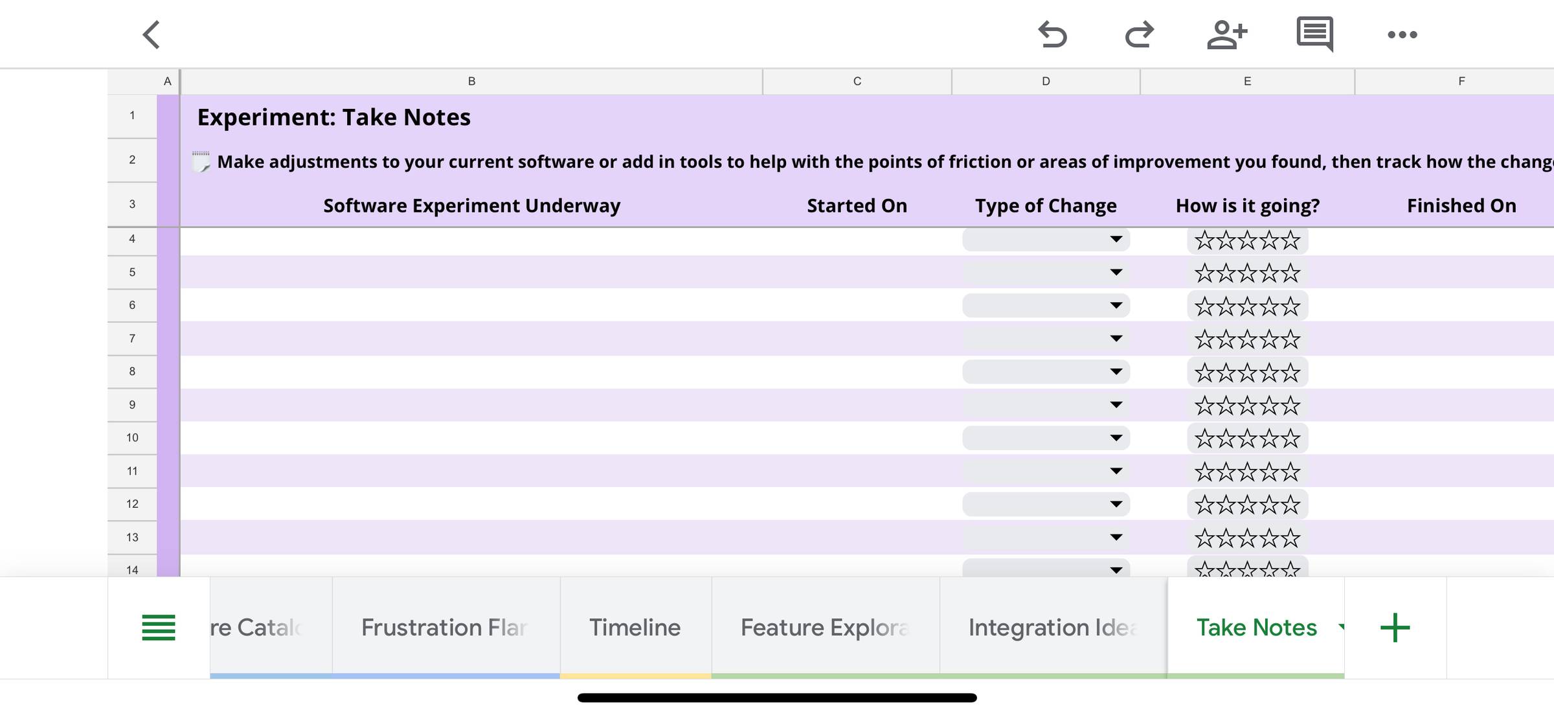
Task: Open the add person share icon
Action: (1227, 35)
